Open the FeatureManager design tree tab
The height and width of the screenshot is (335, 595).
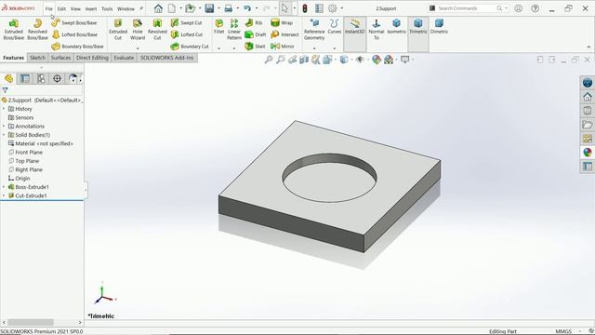[x=8, y=78]
